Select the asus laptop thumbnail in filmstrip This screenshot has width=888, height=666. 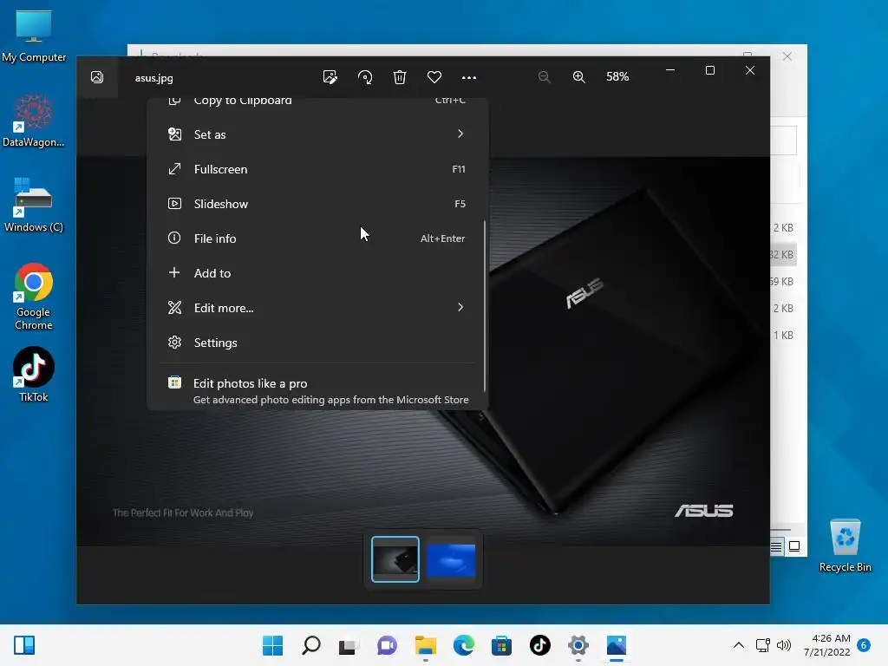pos(395,559)
